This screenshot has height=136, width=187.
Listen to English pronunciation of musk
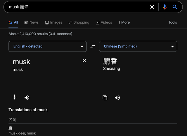click(x=27, y=98)
